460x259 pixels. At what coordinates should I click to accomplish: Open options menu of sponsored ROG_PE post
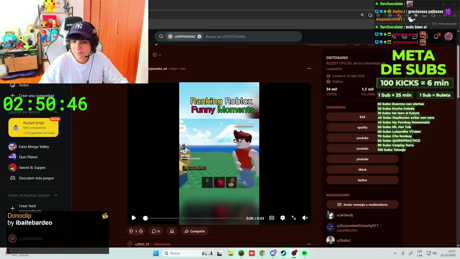[309, 244]
